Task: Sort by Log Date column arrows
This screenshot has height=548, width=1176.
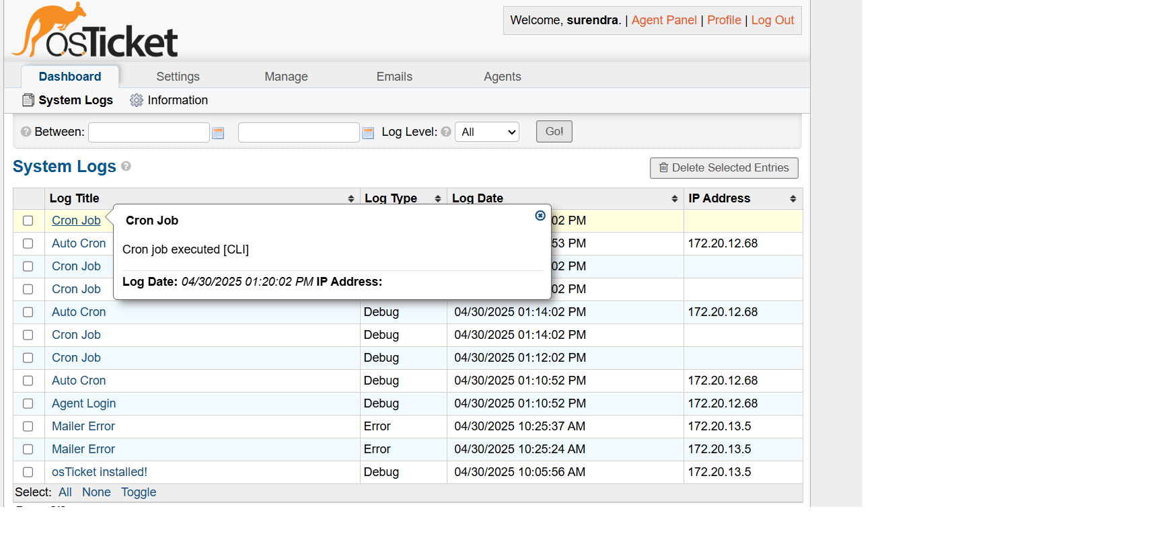Action: coord(674,199)
